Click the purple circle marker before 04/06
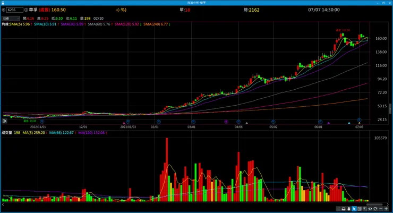Screen dimensions: 393x213 click(x=226, y=122)
